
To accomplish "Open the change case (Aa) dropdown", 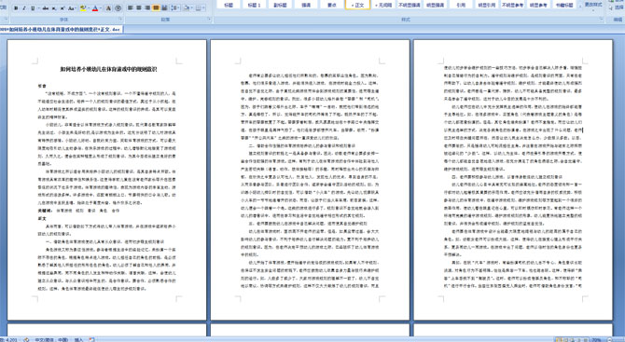I will pyautogui.click(x=72, y=8).
